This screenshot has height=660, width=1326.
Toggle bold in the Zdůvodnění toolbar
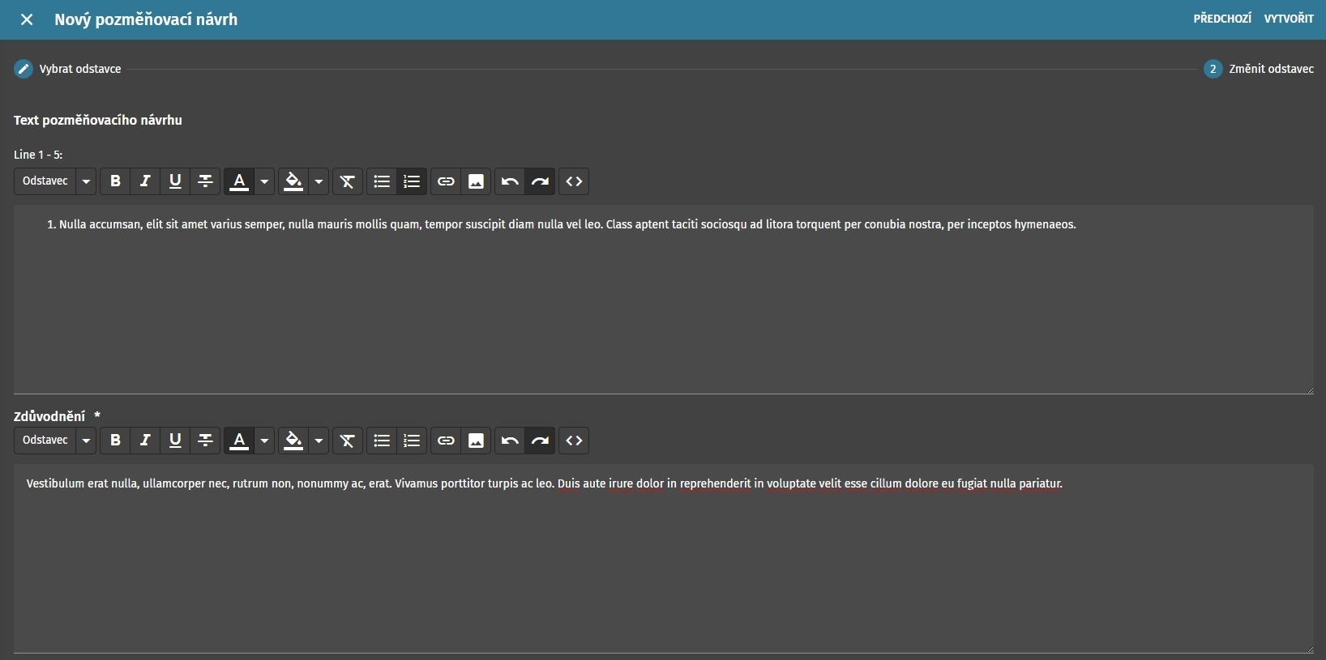coord(115,441)
